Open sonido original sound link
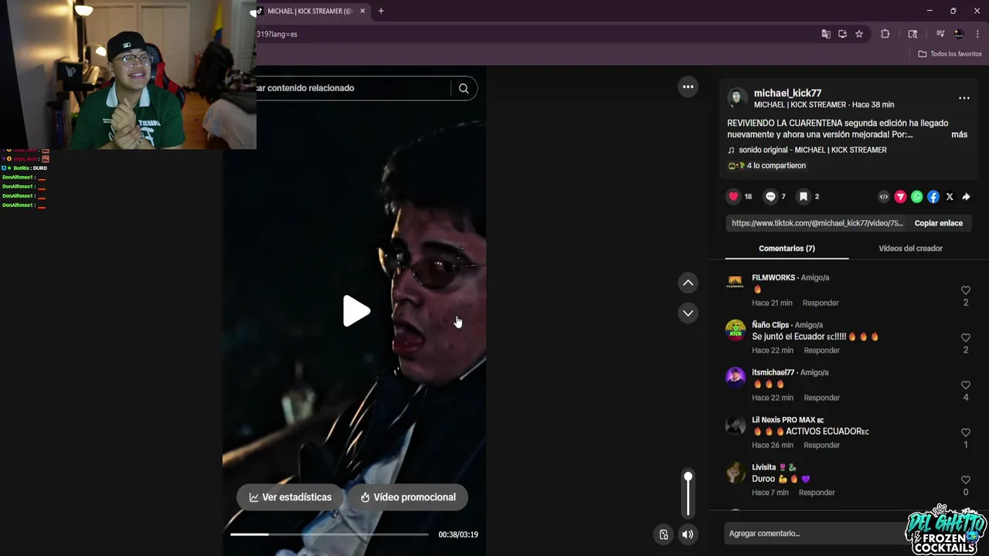 (x=812, y=150)
